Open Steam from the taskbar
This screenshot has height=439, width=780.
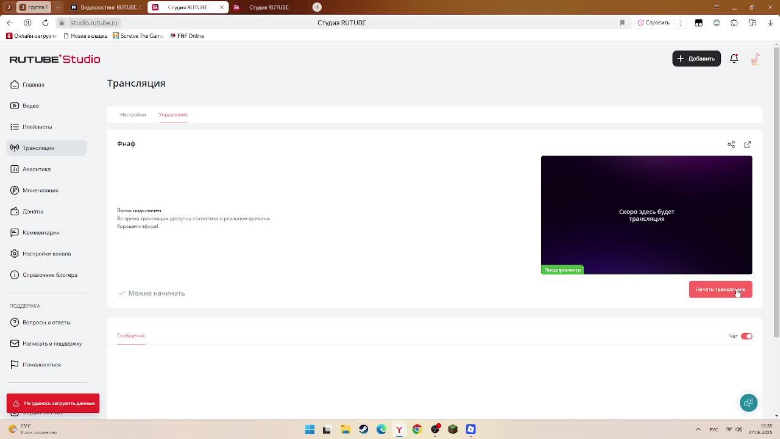click(364, 429)
